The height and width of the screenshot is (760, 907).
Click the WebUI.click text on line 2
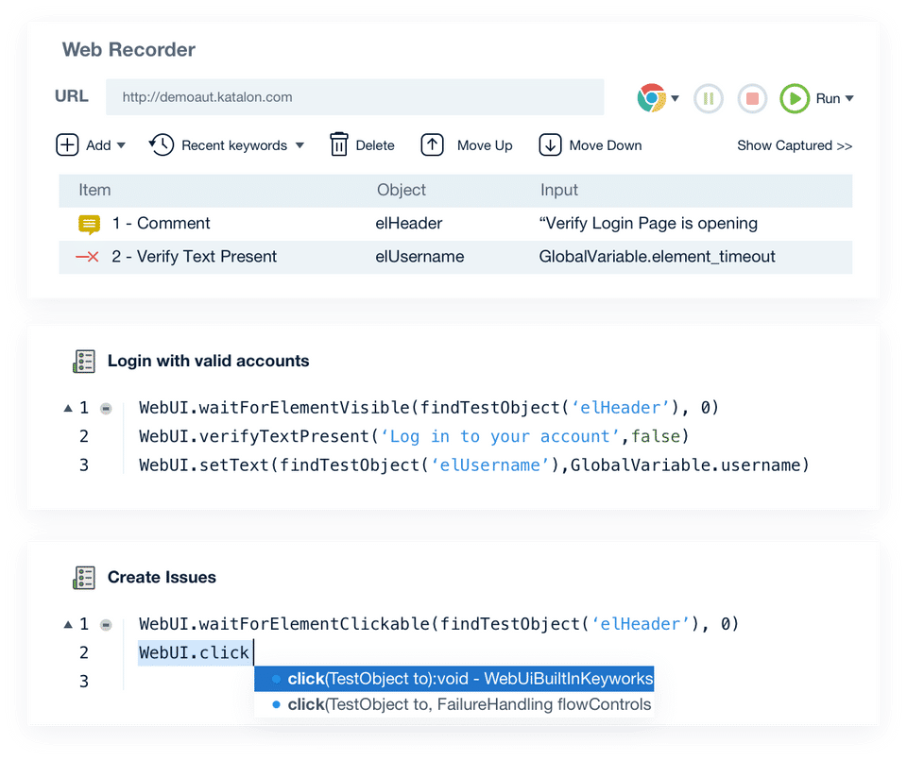pyautogui.click(x=194, y=652)
